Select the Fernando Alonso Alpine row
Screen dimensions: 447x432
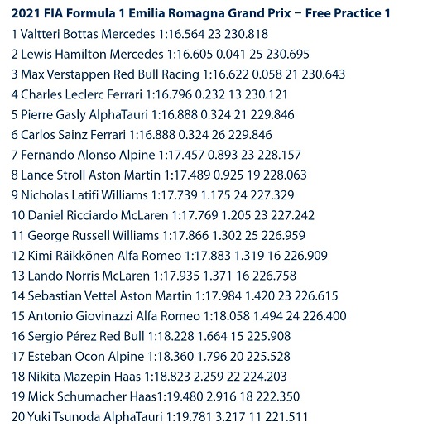156,155
